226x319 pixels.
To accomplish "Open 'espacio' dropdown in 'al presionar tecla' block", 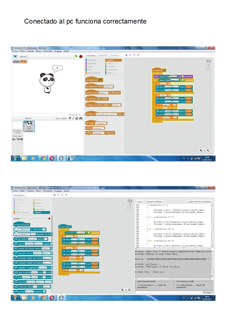I will 108,87.
